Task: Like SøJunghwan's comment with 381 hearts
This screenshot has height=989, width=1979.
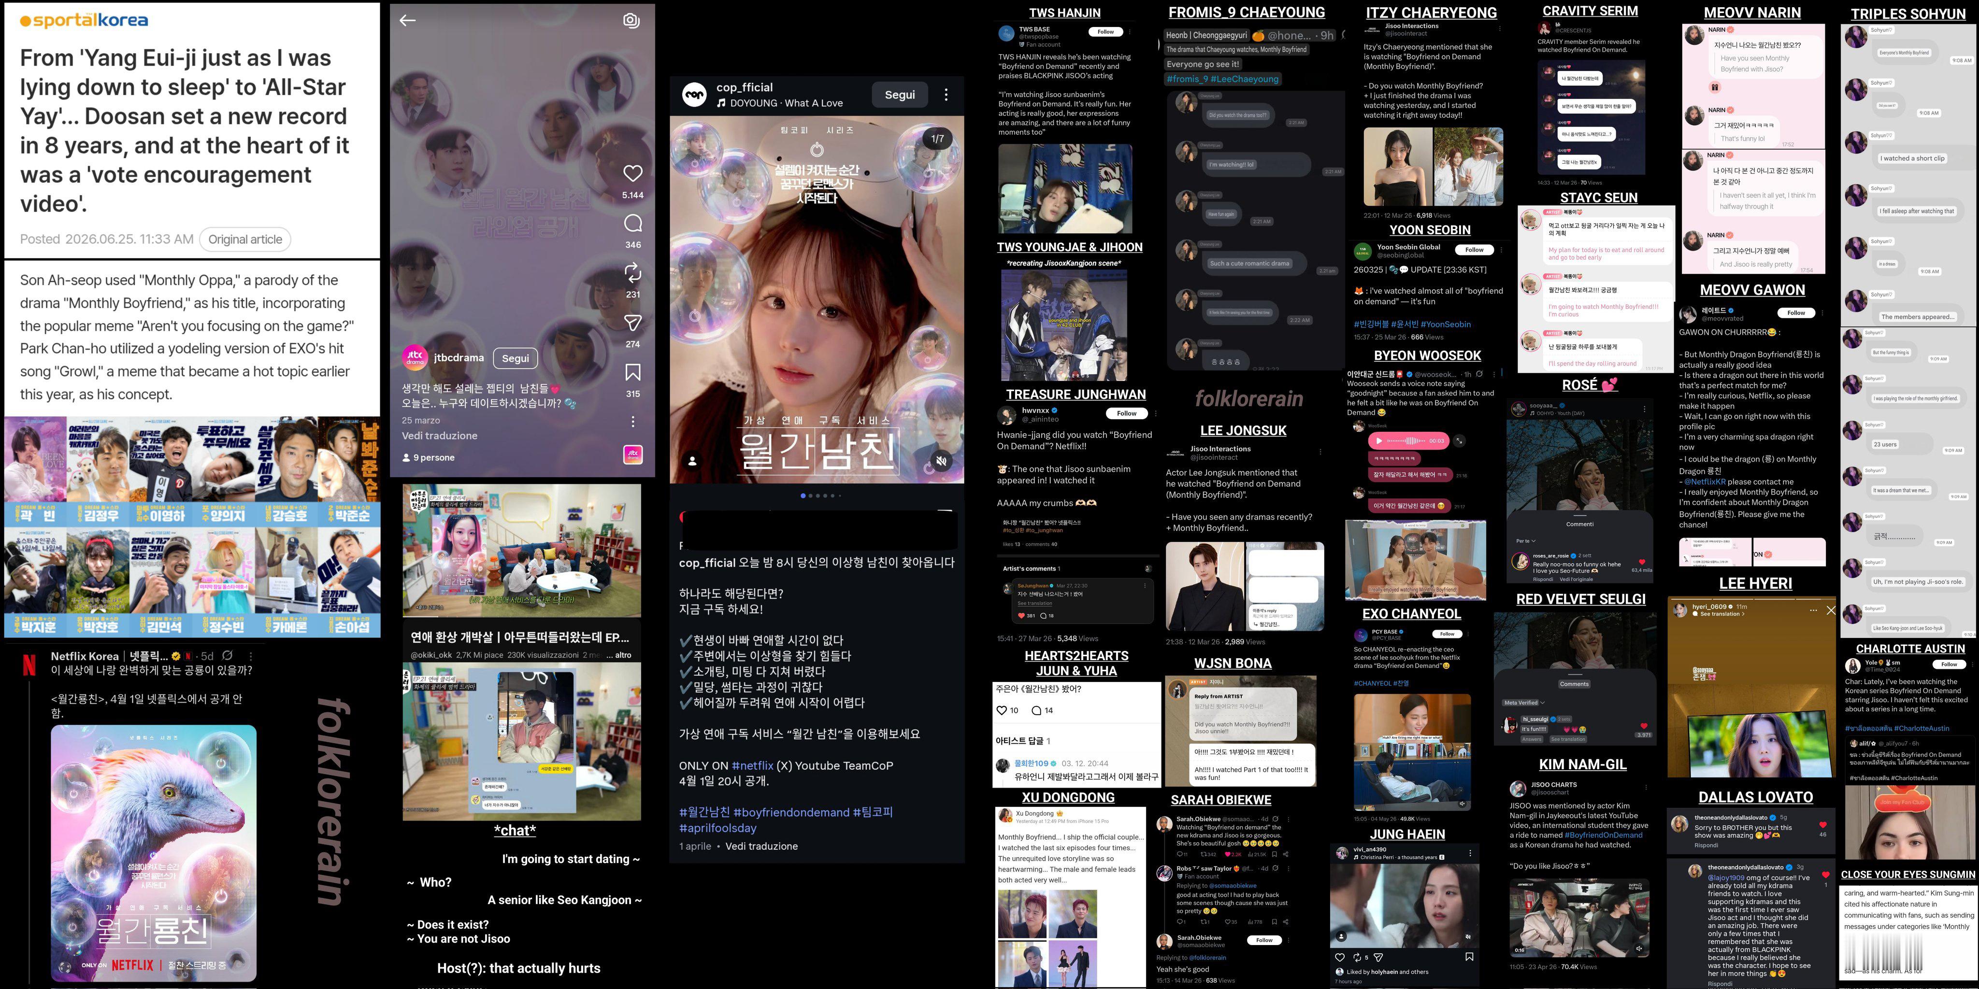Action: coord(1022,616)
